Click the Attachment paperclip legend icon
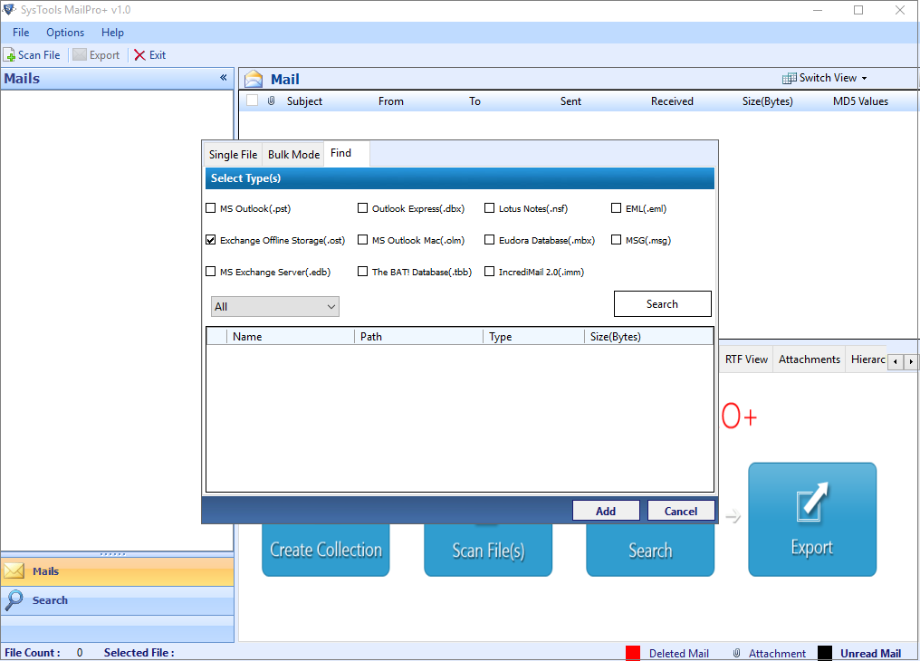 click(x=736, y=653)
